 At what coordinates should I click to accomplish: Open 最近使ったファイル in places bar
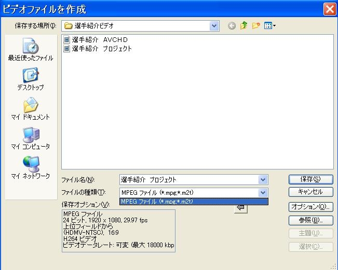click(31, 50)
